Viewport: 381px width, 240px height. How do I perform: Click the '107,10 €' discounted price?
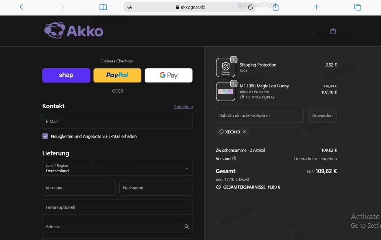point(329,92)
